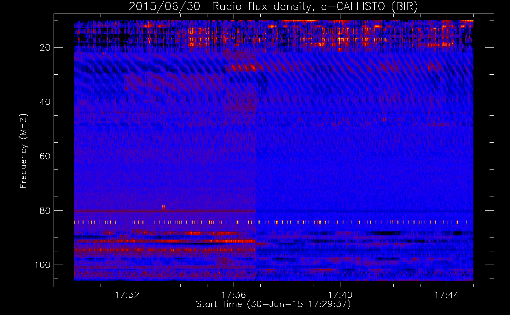Click the date '2015/06/30' in the title

pyautogui.click(x=165, y=7)
